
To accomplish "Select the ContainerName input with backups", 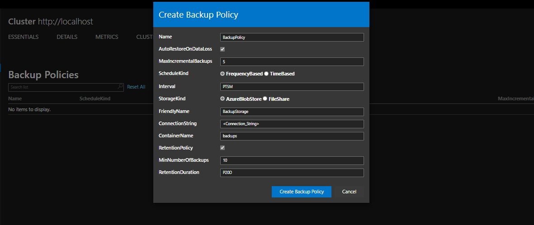I will (292, 136).
